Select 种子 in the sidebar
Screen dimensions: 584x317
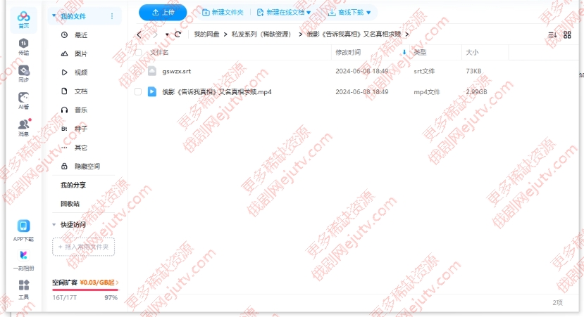pyautogui.click(x=81, y=129)
